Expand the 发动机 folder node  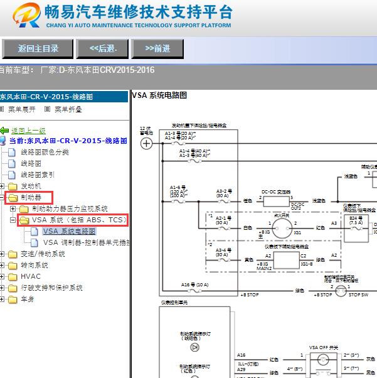click(2, 186)
